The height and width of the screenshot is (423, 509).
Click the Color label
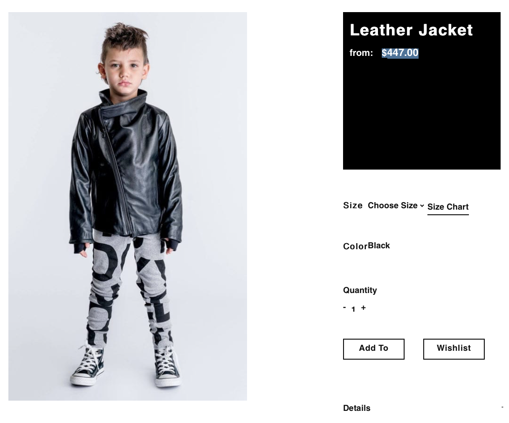click(x=355, y=246)
